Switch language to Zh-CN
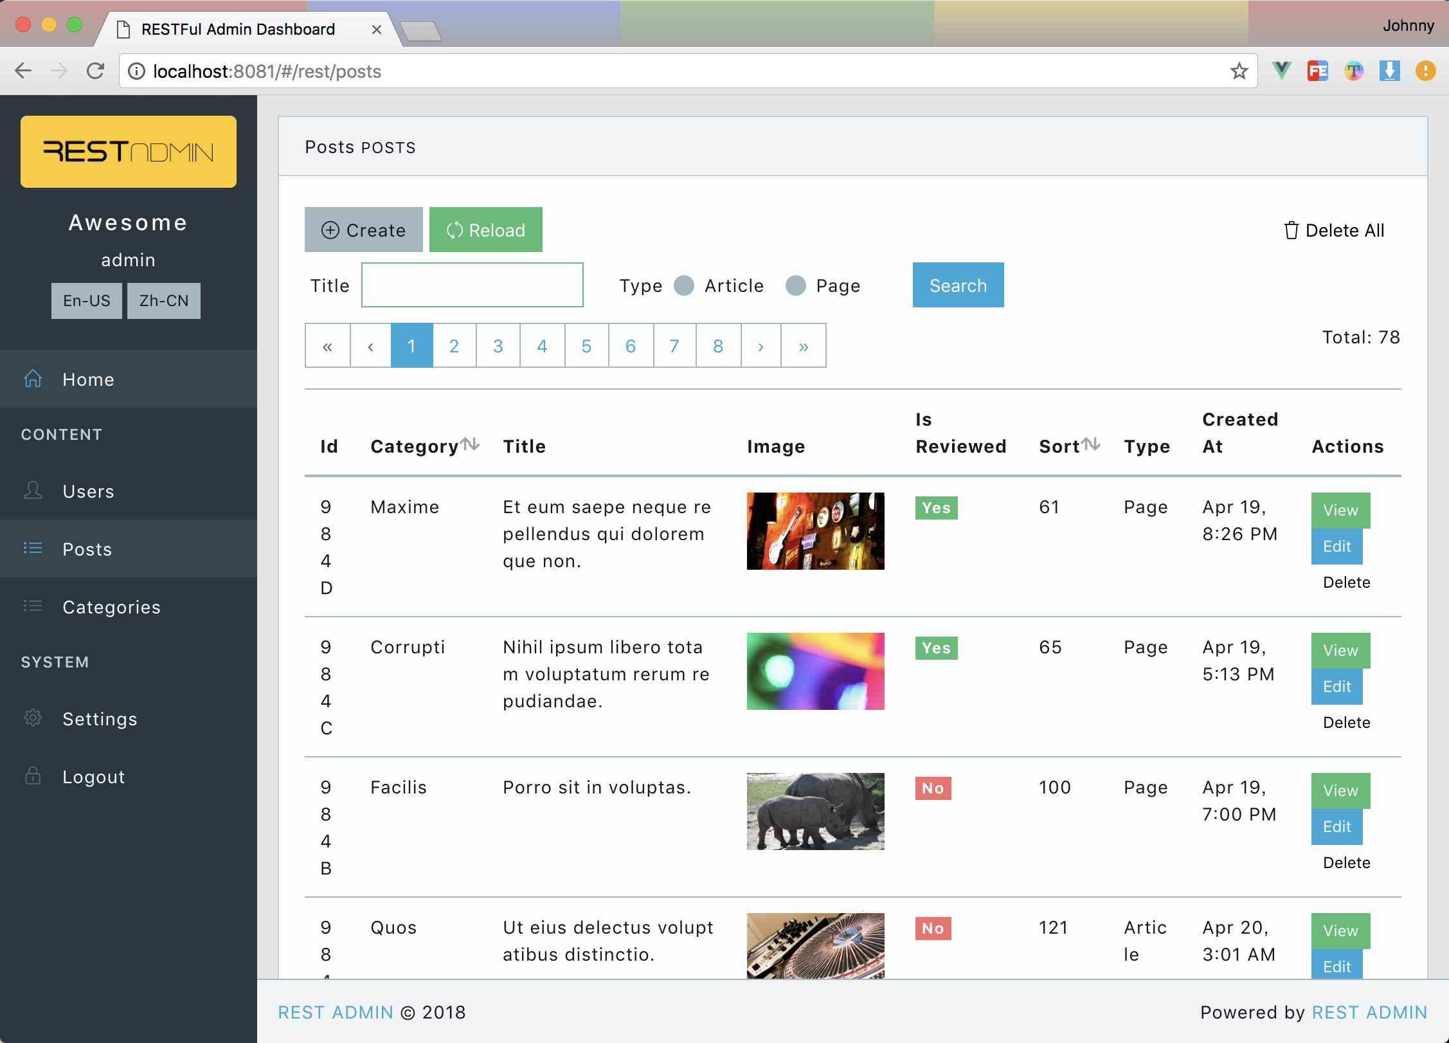 pyautogui.click(x=163, y=300)
